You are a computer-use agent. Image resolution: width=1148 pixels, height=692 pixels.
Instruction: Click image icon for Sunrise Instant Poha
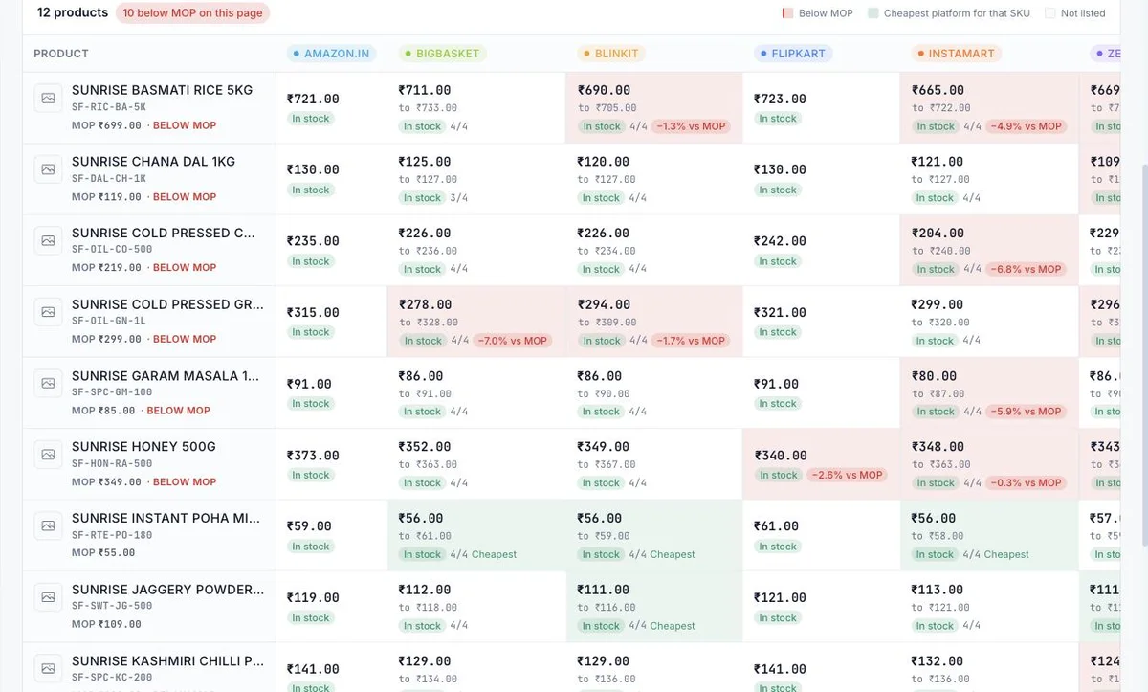pos(48,526)
